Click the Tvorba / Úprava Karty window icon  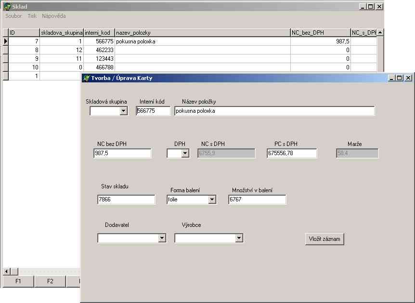click(x=86, y=78)
